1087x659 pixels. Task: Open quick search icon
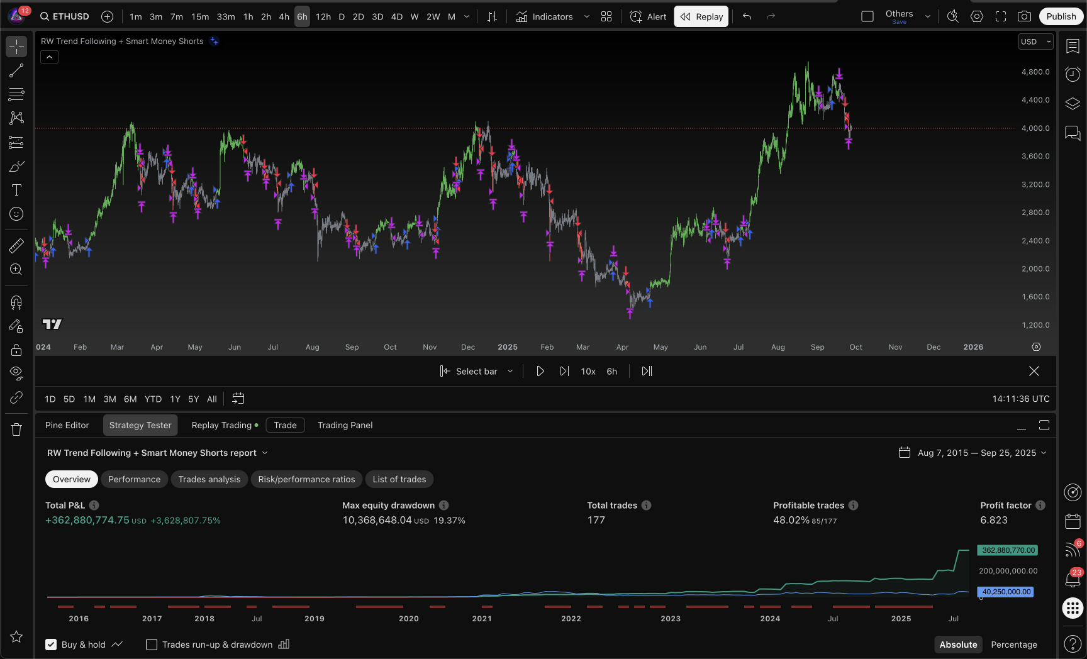(953, 16)
